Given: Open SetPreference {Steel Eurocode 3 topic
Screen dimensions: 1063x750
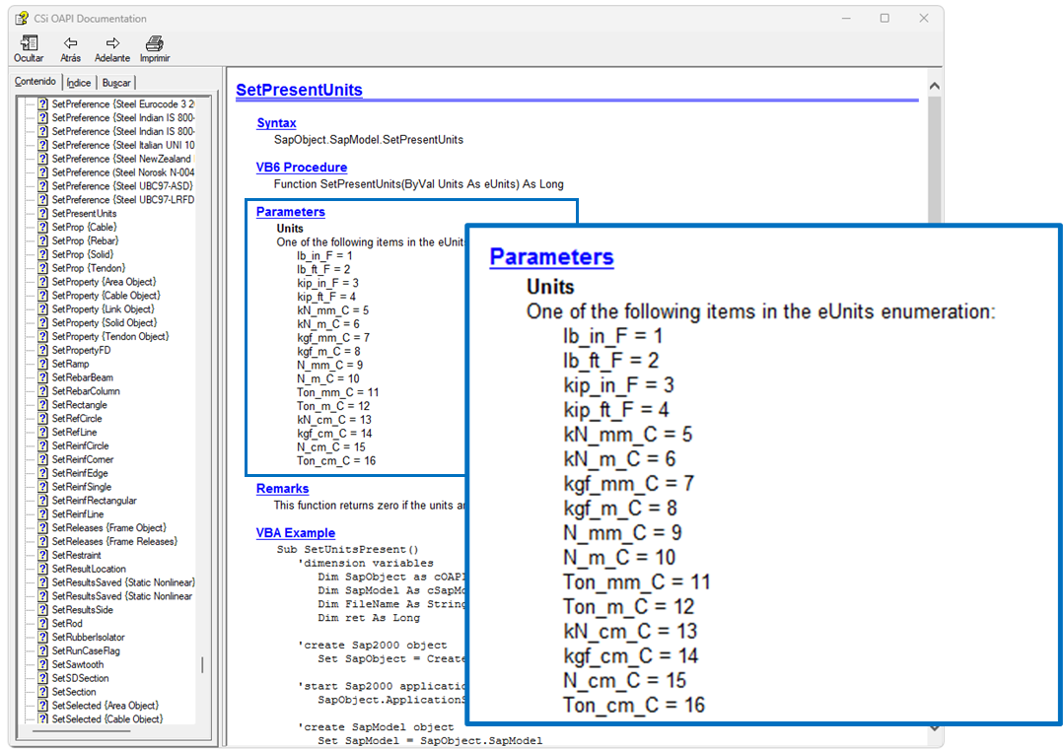Looking at the screenshot, I should 122,103.
